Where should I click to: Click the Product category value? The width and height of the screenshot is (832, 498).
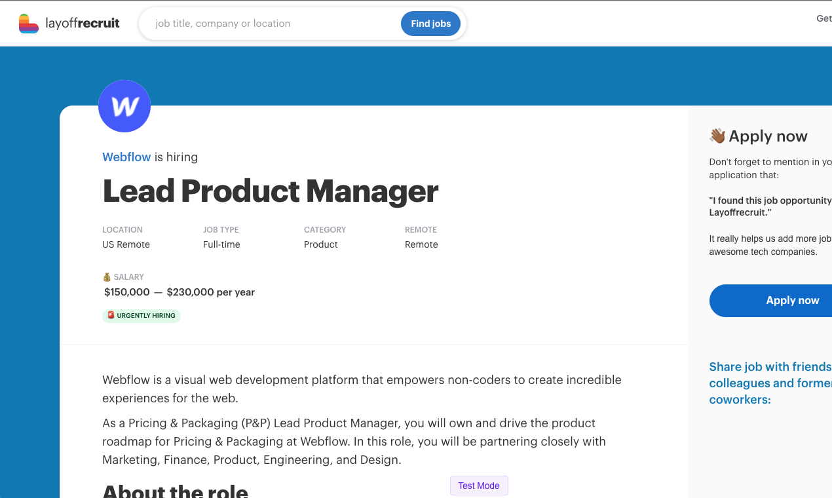coord(321,244)
